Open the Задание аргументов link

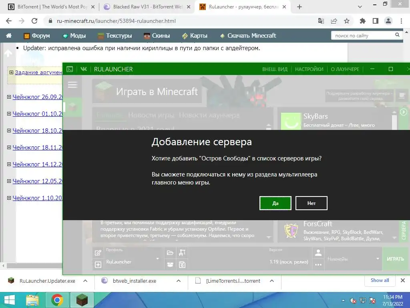click(x=38, y=72)
